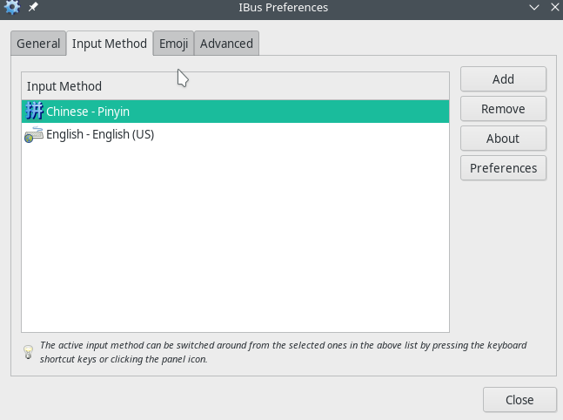This screenshot has height=420, width=563.
Task: Open About for the input method
Action: 503,139
